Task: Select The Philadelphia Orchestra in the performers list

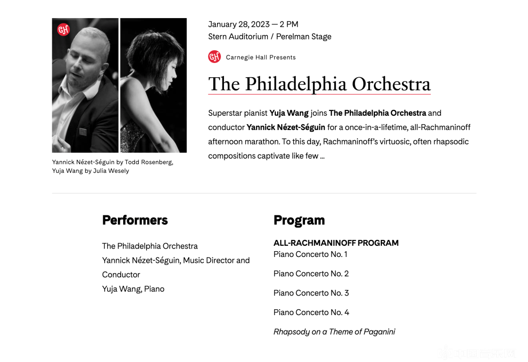Action: click(x=150, y=246)
